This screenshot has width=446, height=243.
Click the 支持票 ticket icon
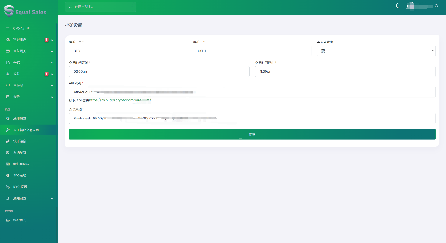8,85
